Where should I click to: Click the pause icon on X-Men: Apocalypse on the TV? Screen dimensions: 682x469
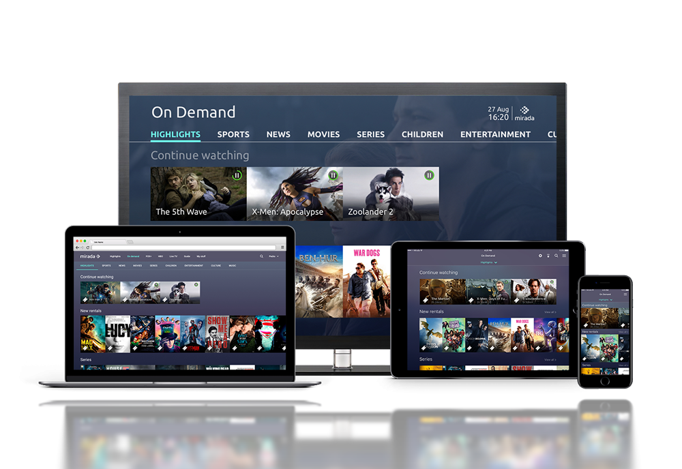333,176
